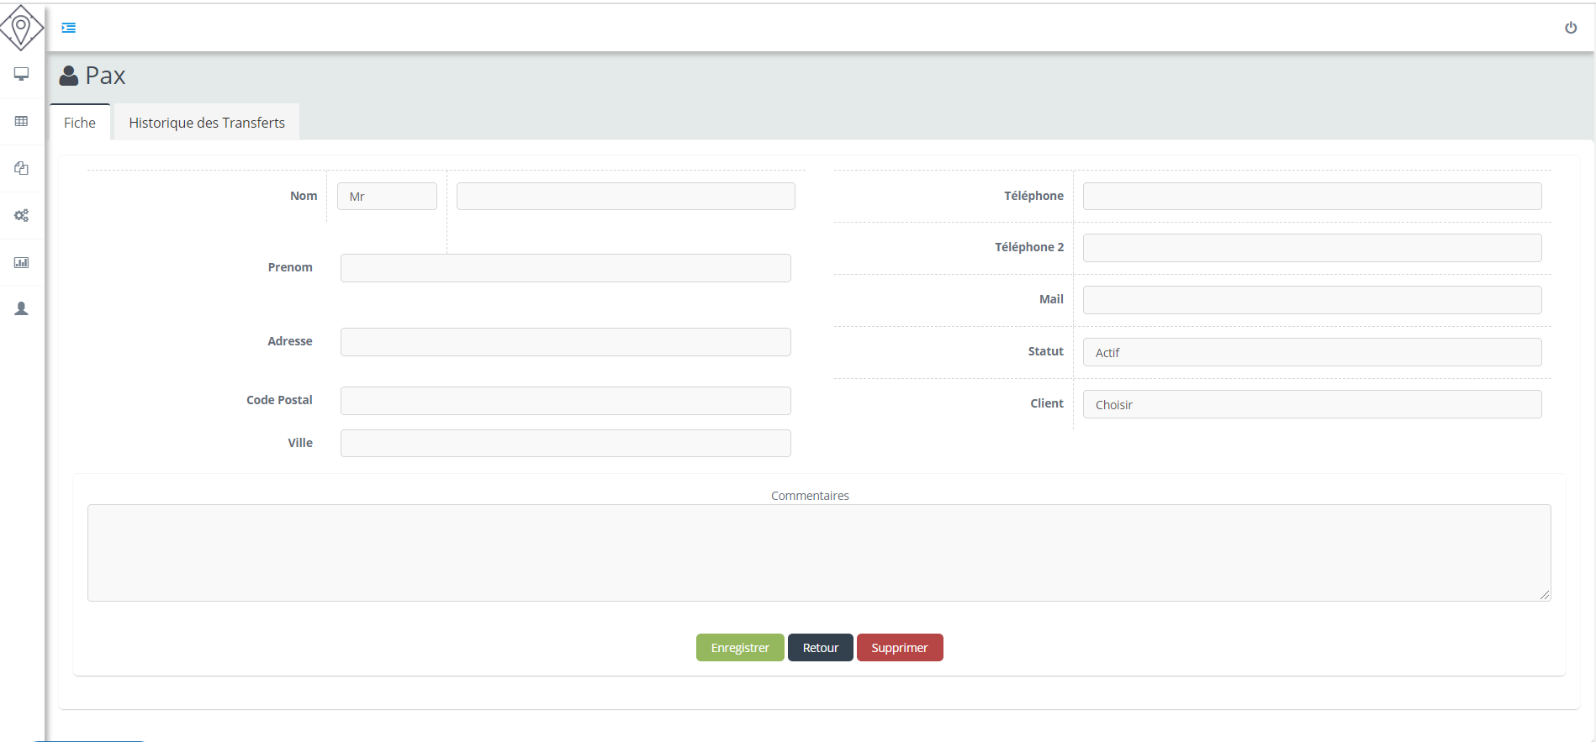Image resolution: width=1596 pixels, height=742 pixels.
Task: Open the Client dropdown showing Choisir
Action: (1312, 404)
